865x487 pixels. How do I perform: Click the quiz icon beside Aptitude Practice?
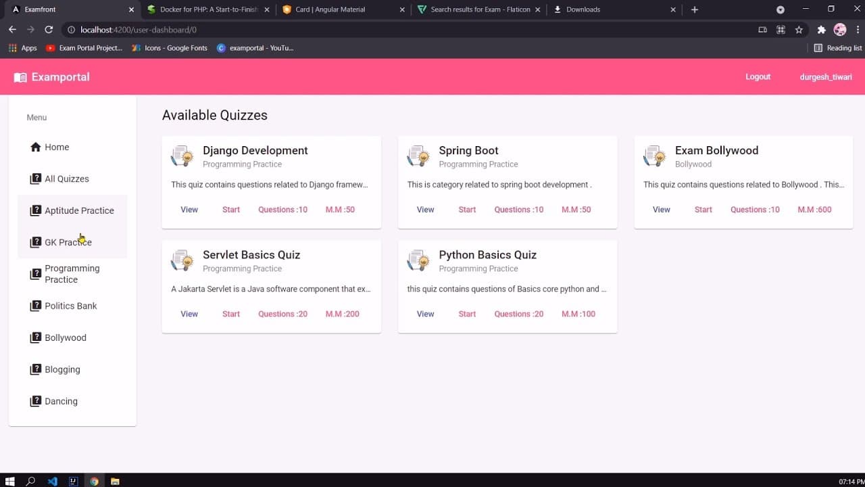[x=36, y=210]
